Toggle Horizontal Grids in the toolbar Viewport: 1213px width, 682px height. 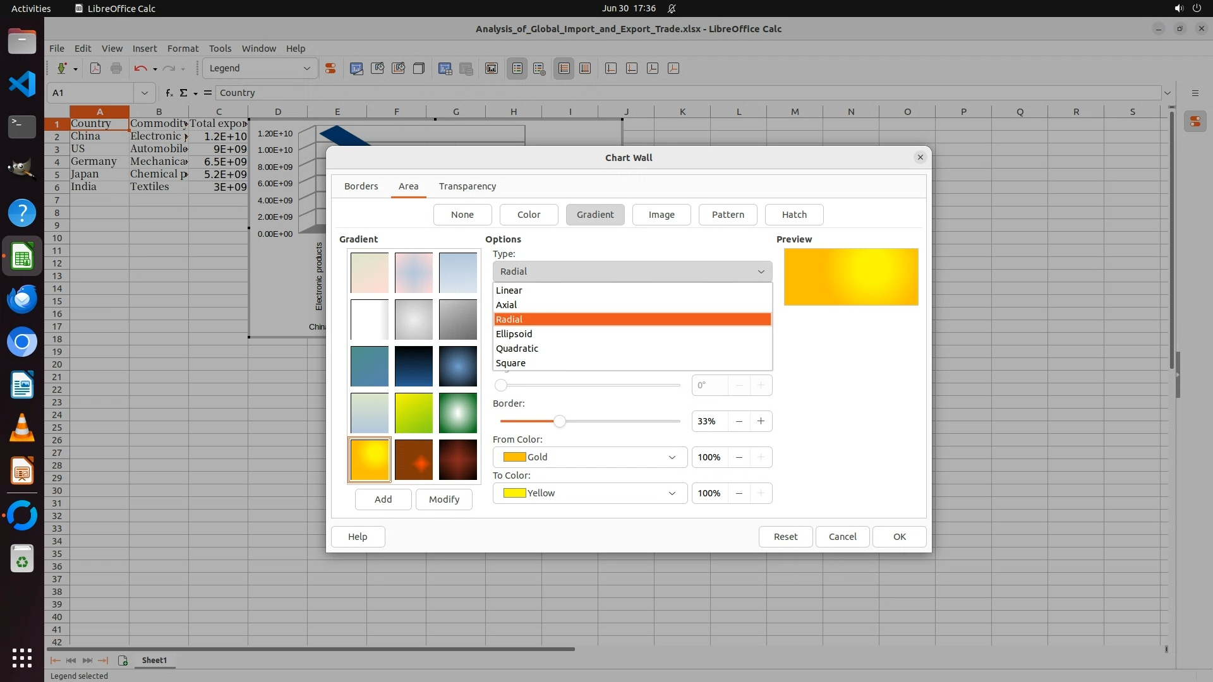(564, 68)
